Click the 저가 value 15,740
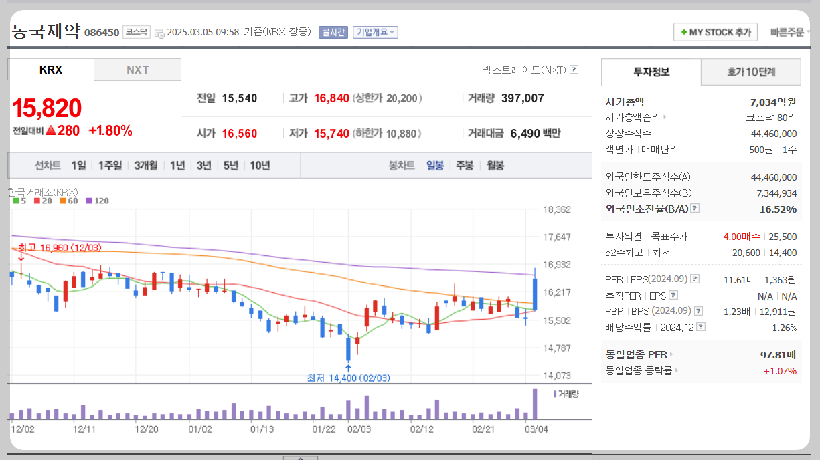 pyautogui.click(x=331, y=134)
